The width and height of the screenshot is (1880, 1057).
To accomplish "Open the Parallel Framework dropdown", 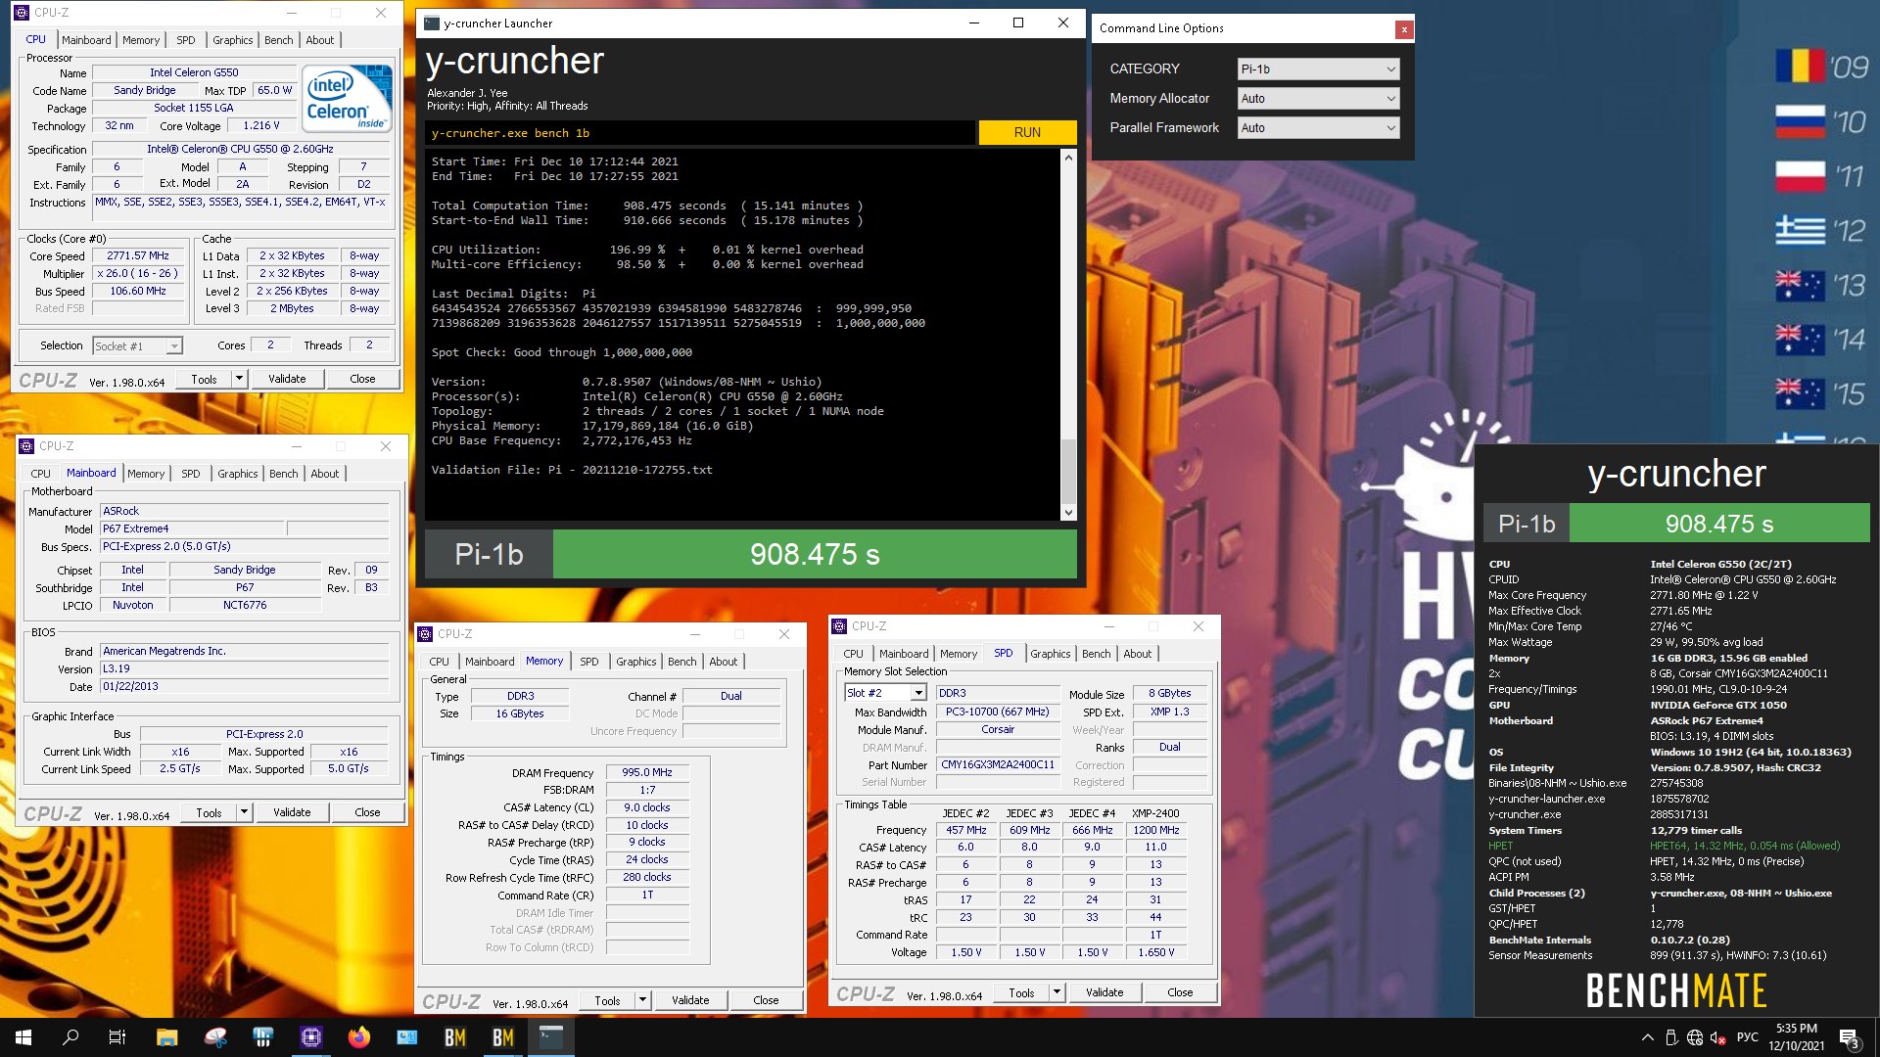I will (1318, 128).
